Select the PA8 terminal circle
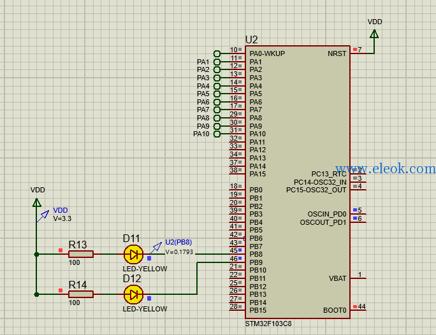The image size is (436, 335). pos(217,118)
